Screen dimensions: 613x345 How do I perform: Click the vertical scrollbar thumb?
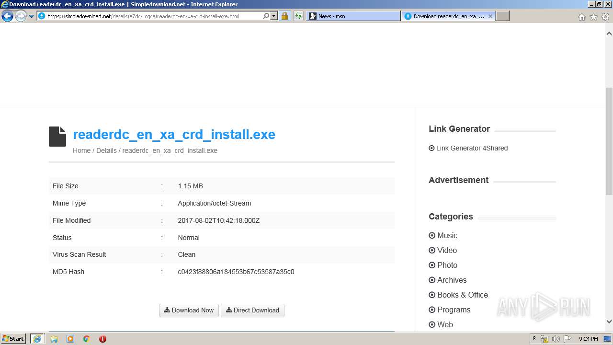pyautogui.click(x=609, y=141)
